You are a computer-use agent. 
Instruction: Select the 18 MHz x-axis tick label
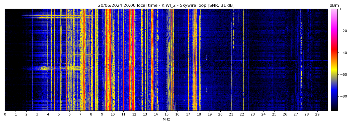click(199, 114)
